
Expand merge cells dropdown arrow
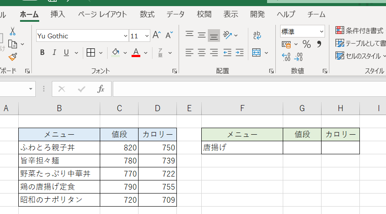click(x=266, y=53)
